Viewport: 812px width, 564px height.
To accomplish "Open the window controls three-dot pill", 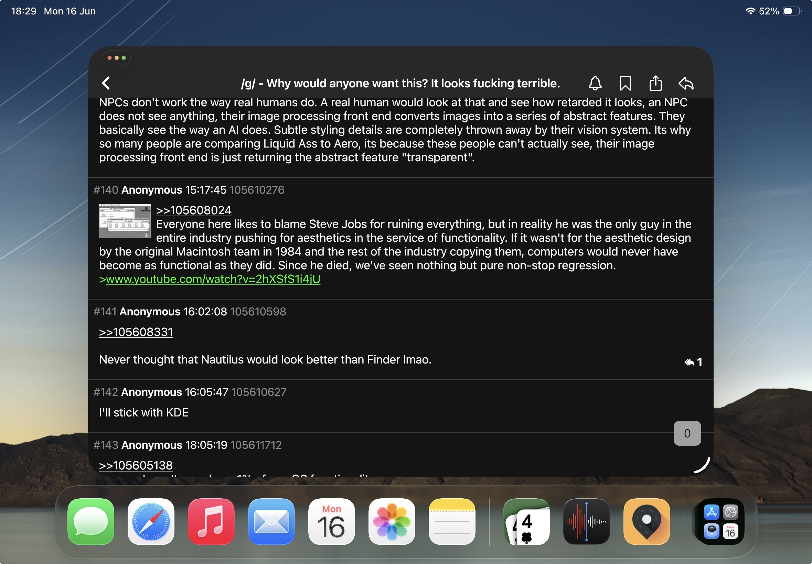I will 117,58.
